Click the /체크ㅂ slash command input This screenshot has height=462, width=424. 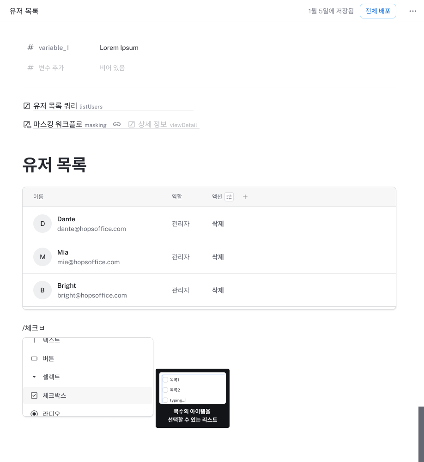pos(33,328)
